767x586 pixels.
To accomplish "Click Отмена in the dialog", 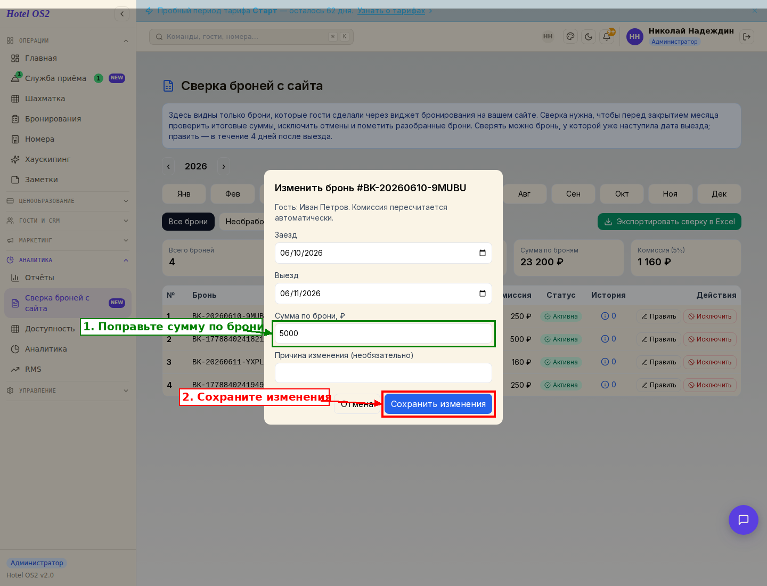I will tap(357, 404).
